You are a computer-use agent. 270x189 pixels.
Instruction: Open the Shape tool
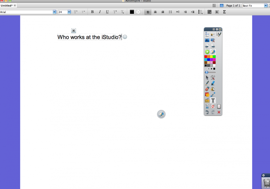tap(207, 94)
